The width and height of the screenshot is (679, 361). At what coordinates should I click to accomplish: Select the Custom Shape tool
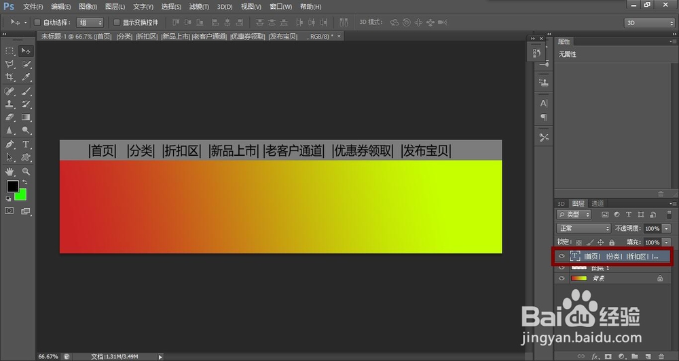click(x=26, y=157)
